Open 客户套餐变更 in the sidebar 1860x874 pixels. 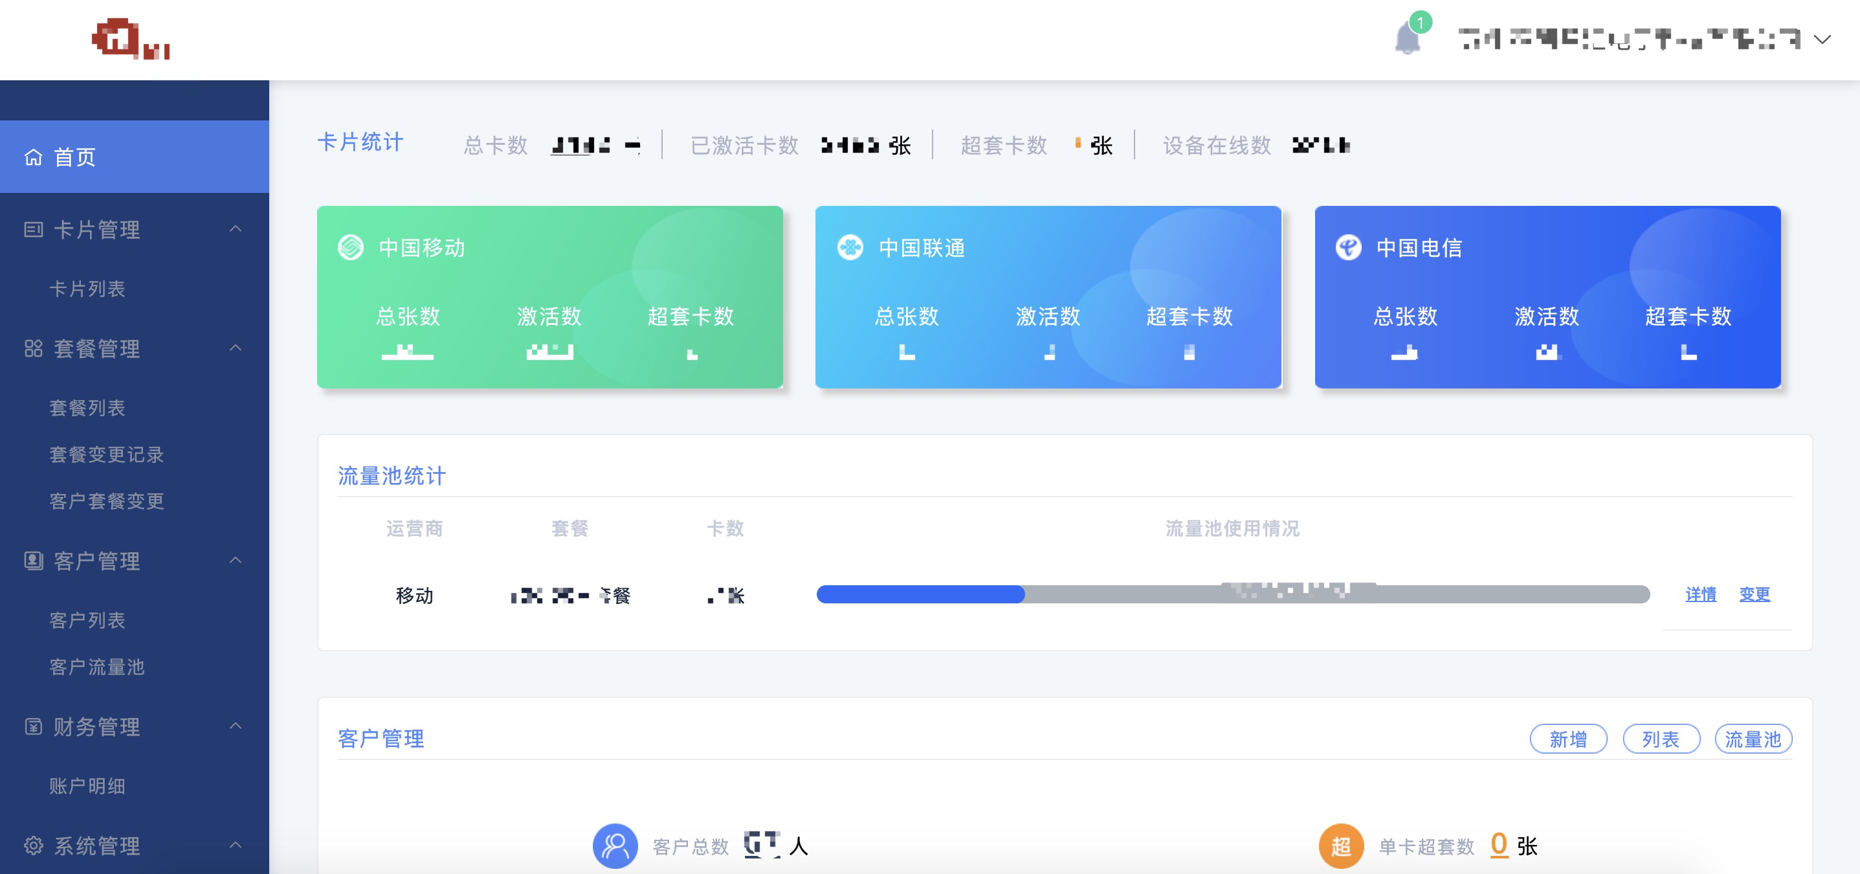[107, 501]
